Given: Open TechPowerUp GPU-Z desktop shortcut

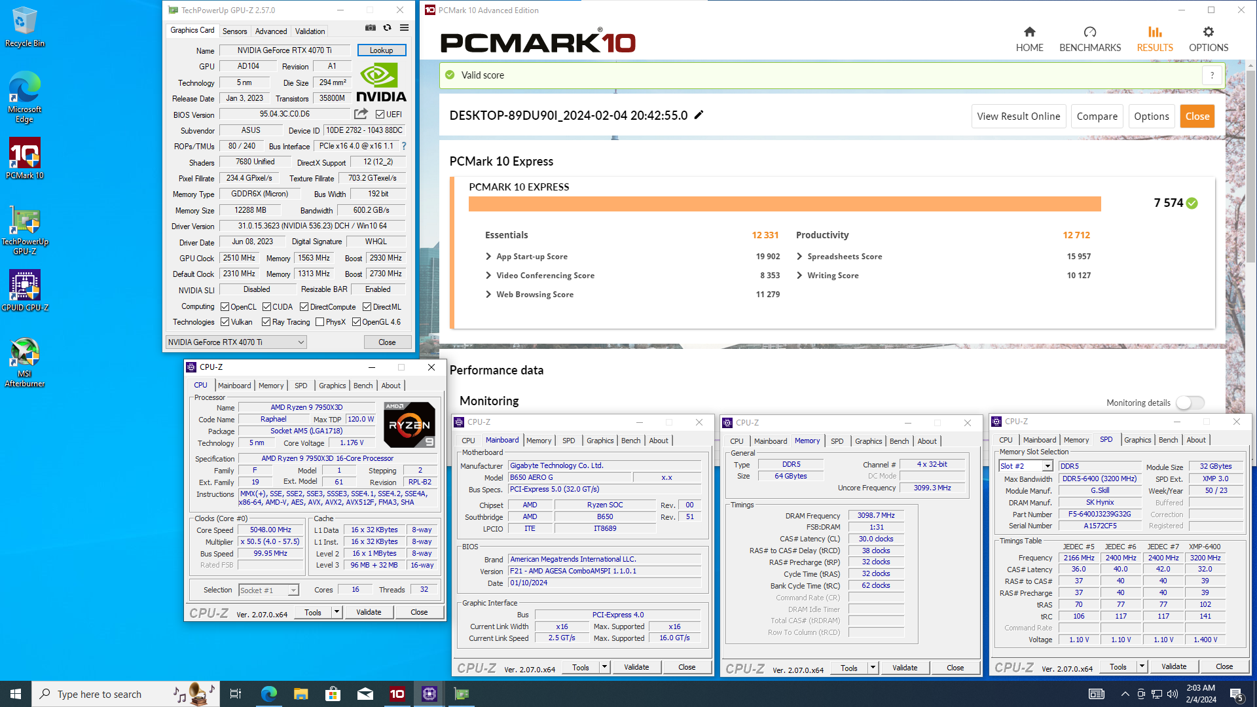Looking at the screenshot, I should (x=25, y=230).
